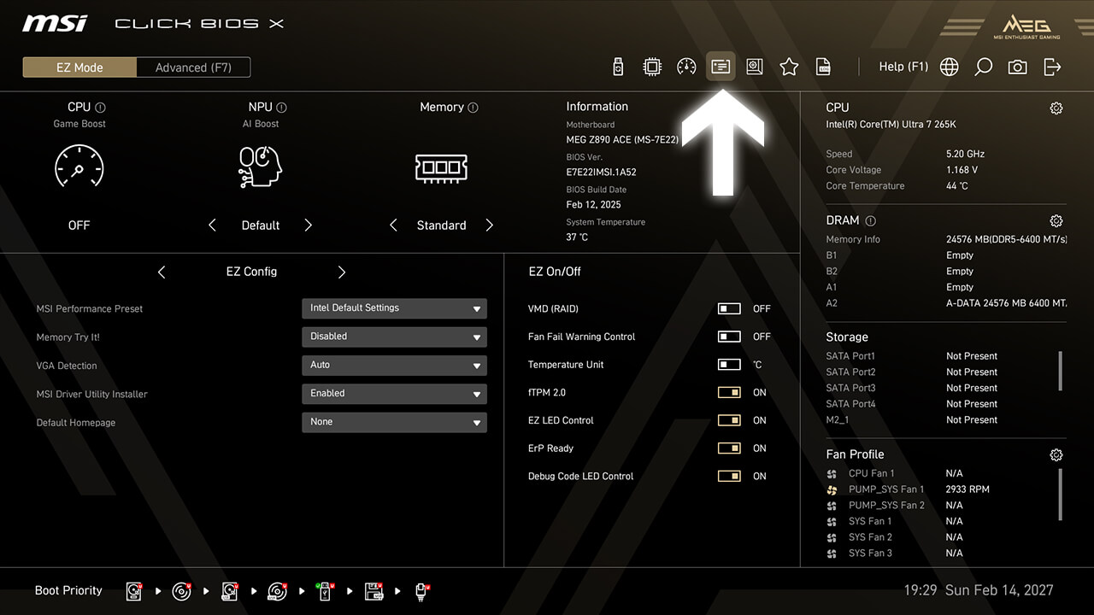Image resolution: width=1094 pixels, height=615 pixels.
Task: Click the right chevron next to Memory Standard
Action: click(x=490, y=225)
